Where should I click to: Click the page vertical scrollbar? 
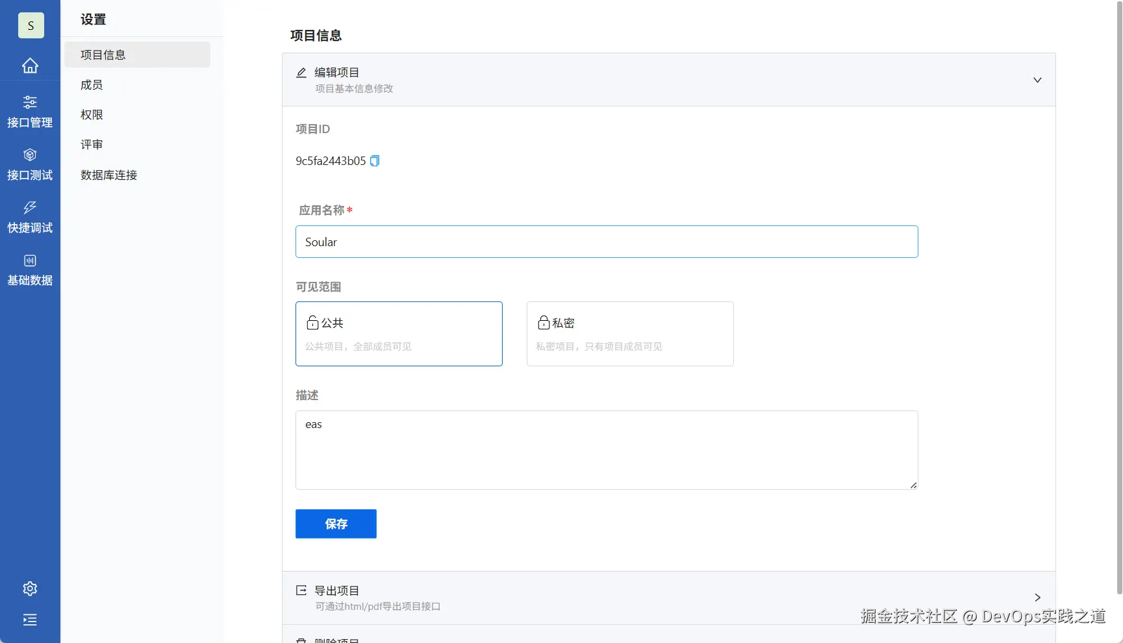[1119, 297]
